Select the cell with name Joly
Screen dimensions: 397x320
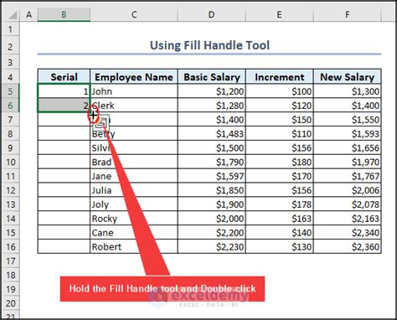[x=134, y=204]
